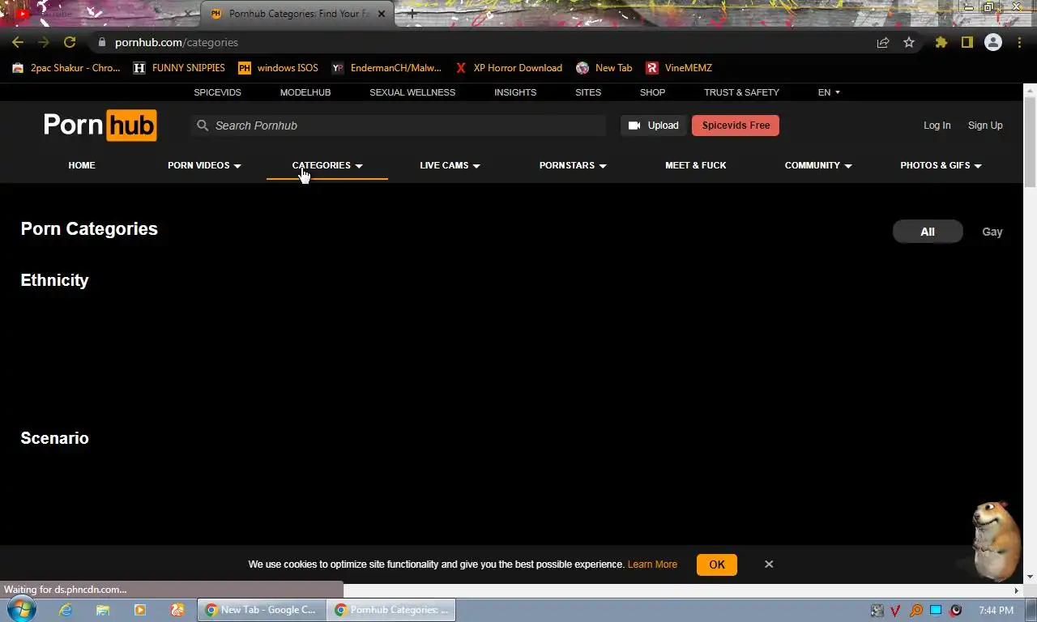
Task: Click the 7:44 PM taskbar clock
Action: pos(996,611)
